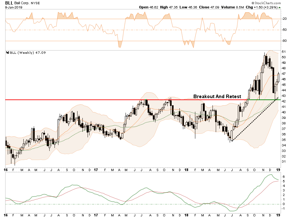
Task: Click the -50 level label on the oscillator panel
Action: 284,30
